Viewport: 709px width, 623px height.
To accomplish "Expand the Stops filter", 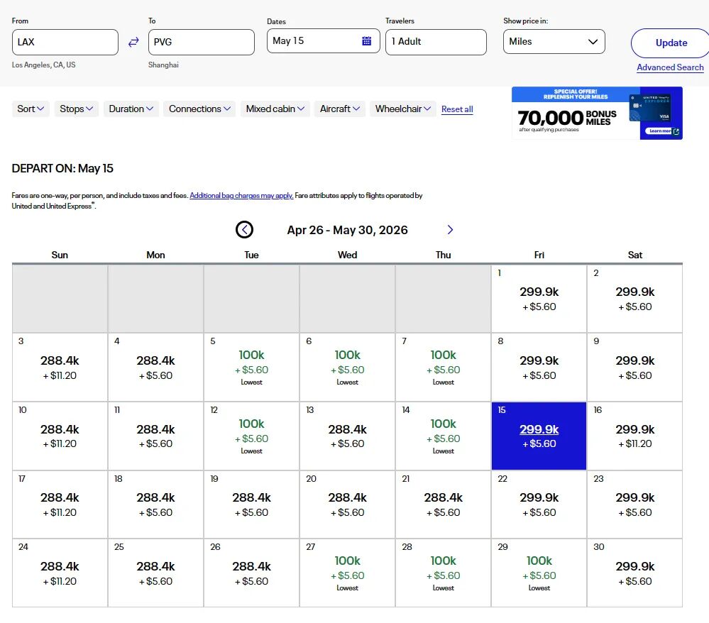I will pyautogui.click(x=77, y=109).
